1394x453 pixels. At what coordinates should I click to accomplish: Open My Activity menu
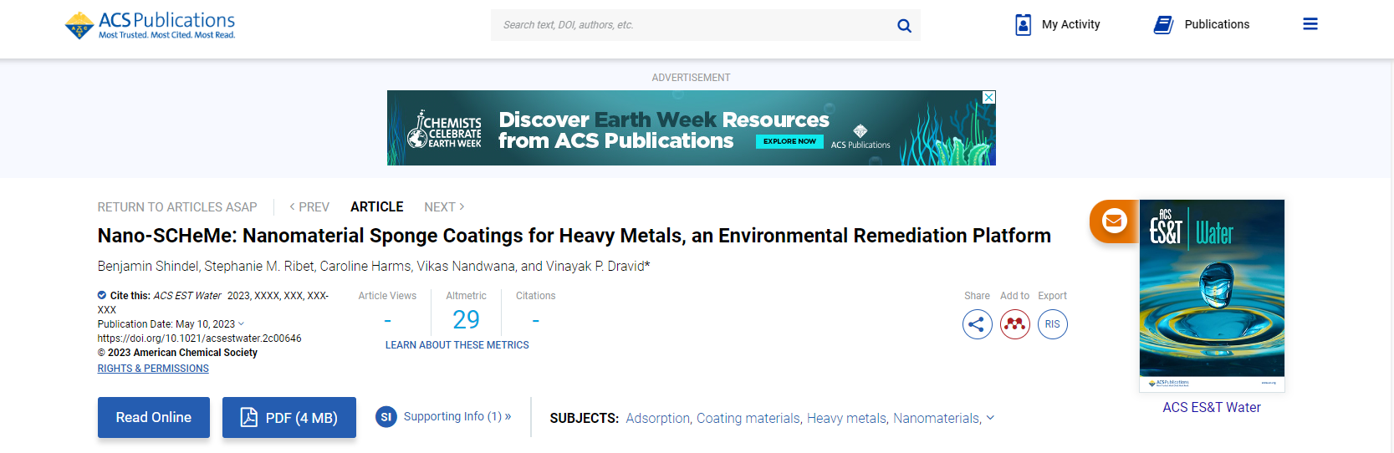click(1058, 24)
